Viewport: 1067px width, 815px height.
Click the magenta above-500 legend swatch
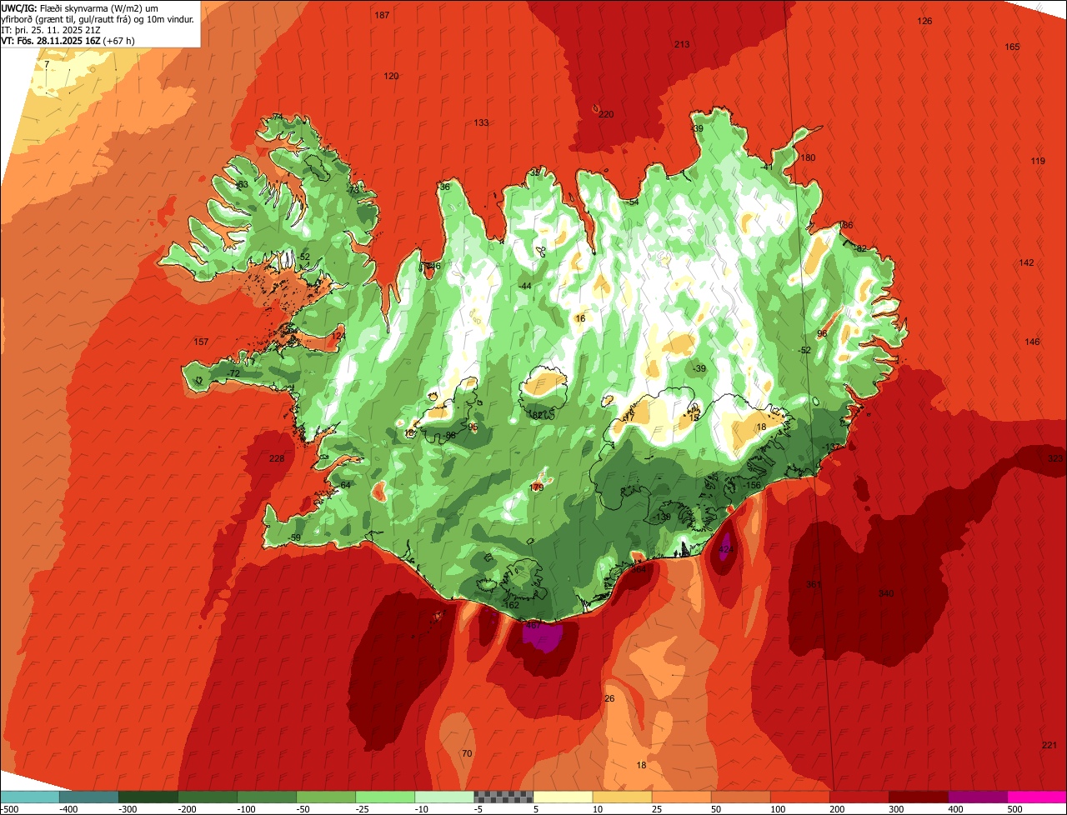pyautogui.click(x=1037, y=797)
